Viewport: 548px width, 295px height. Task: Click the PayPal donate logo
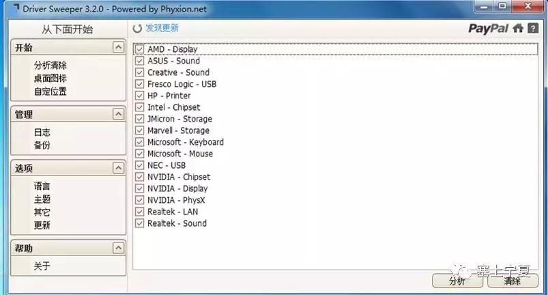click(488, 29)
